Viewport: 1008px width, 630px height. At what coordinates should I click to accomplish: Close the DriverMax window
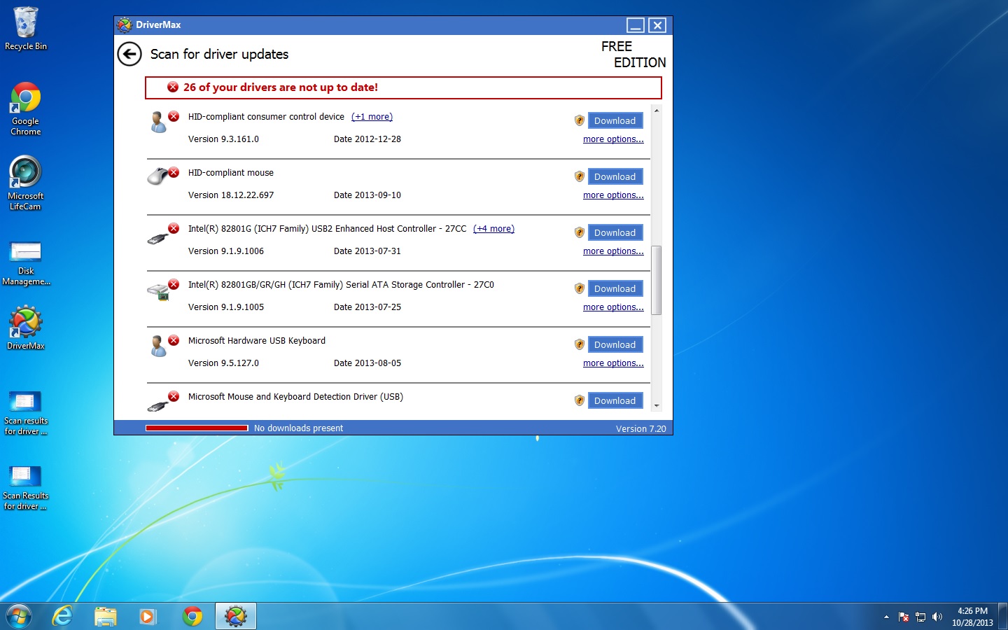pos(657,25)
